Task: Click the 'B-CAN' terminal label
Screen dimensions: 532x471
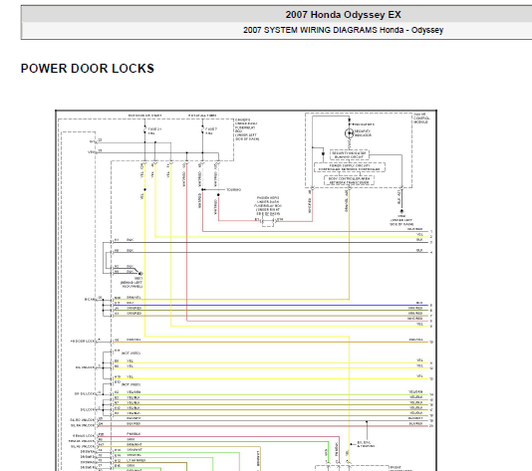Action: tap(90, 300)
